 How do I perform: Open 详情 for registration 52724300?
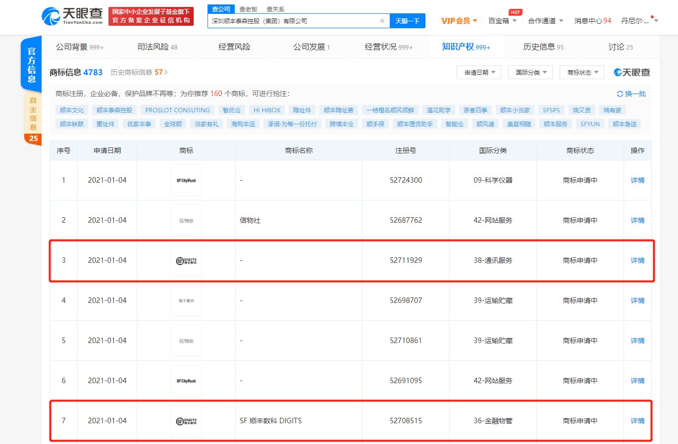tap(637, 180)
